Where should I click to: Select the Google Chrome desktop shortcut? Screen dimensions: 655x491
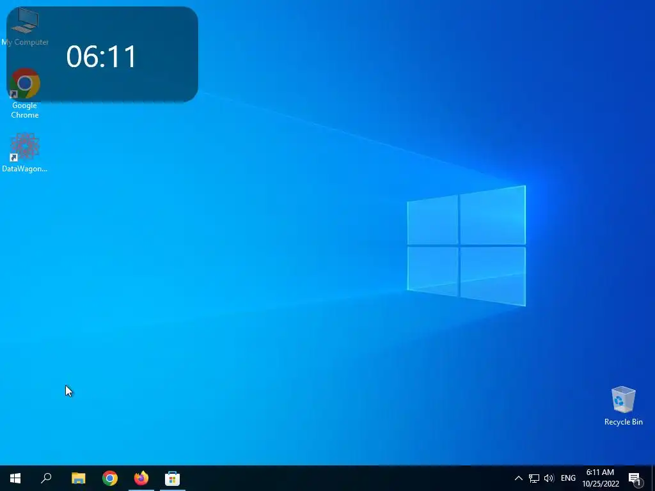[25, 93]
